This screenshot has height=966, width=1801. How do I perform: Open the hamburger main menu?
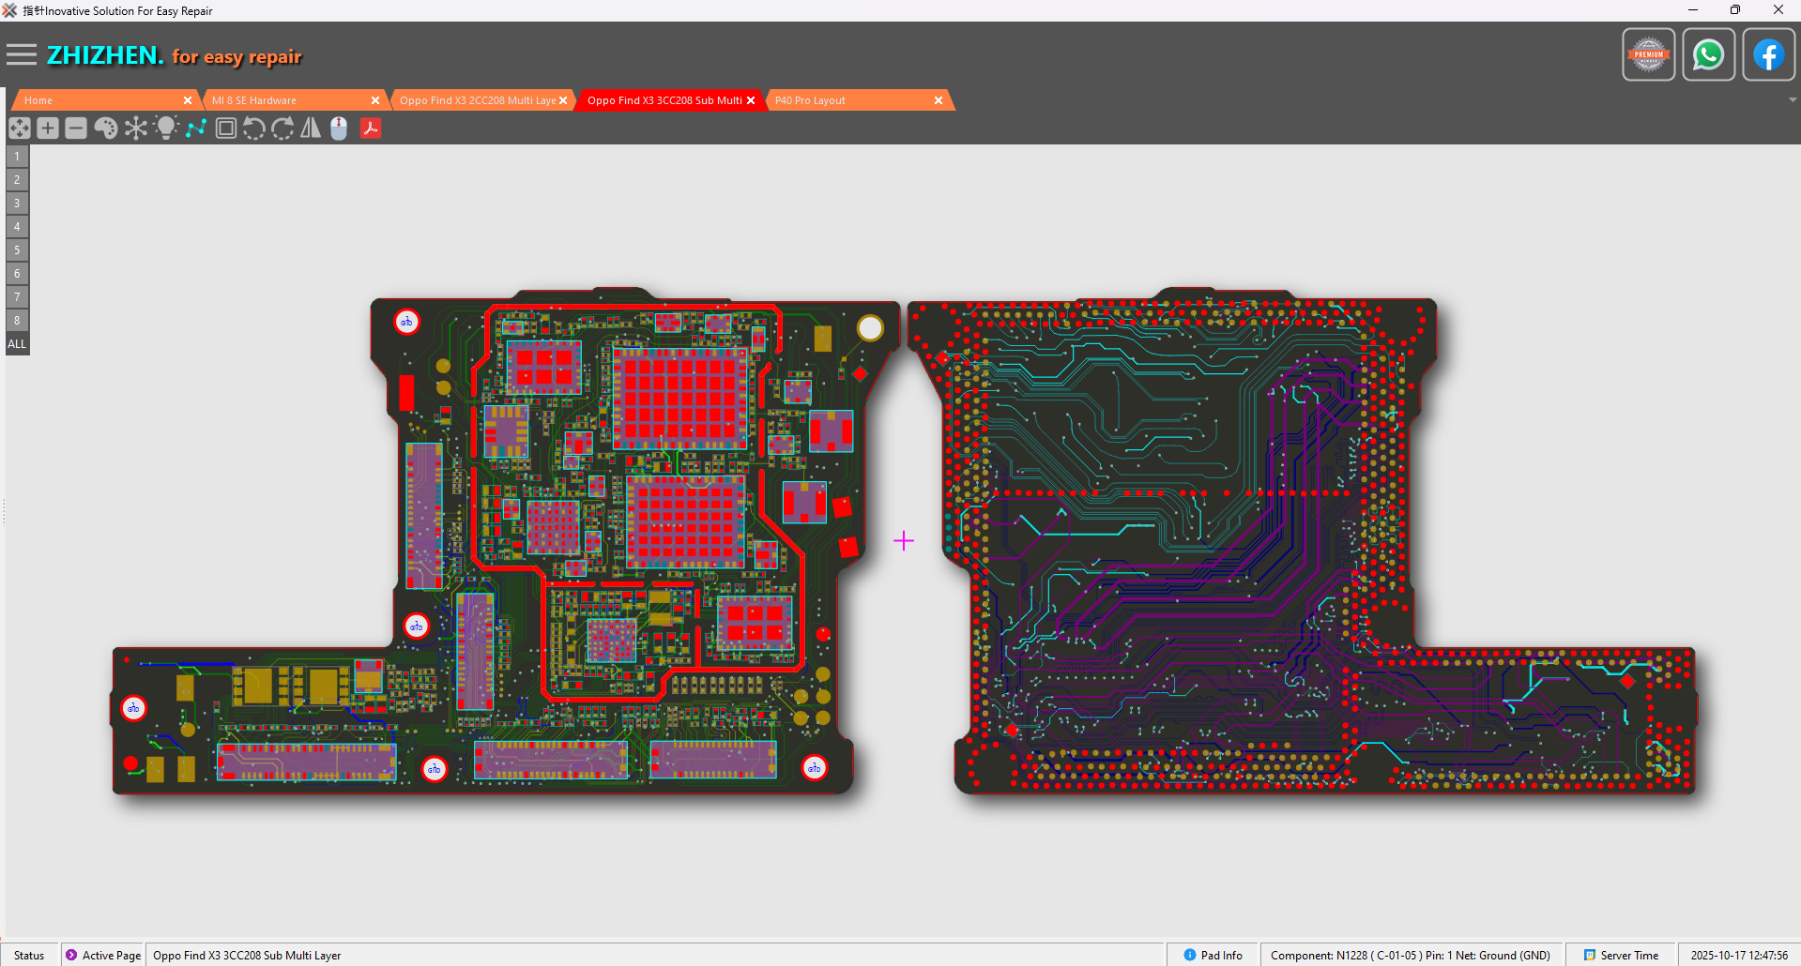click(21, 55)
